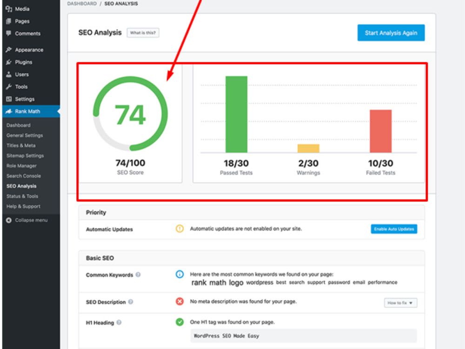465x349 pixels.
Task: Go to Comments in the sidebar
Action: (31, 34)
